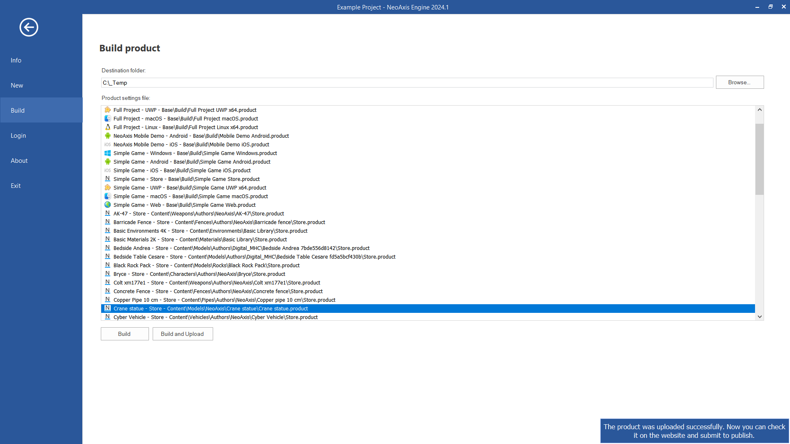790x444 pixels.
Task: Click the Linux penguin icon for Full Project Linux
Action: click(x=107, y=127)
